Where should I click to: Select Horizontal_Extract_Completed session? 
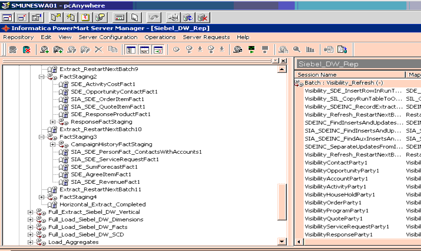coord(103,205)
